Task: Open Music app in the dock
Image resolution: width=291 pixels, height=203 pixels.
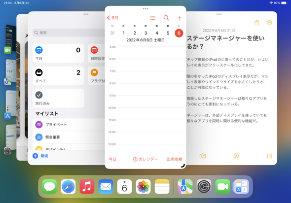Action: pos(87,187)
